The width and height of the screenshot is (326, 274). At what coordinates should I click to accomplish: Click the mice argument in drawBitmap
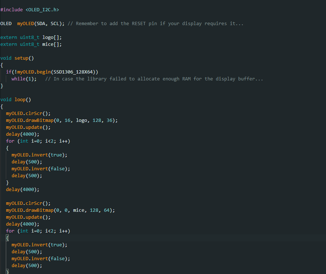tap(79, 210)
